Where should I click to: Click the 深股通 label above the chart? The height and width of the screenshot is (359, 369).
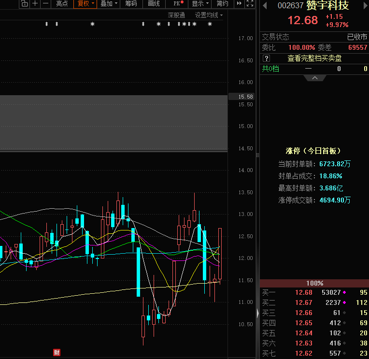176,15
